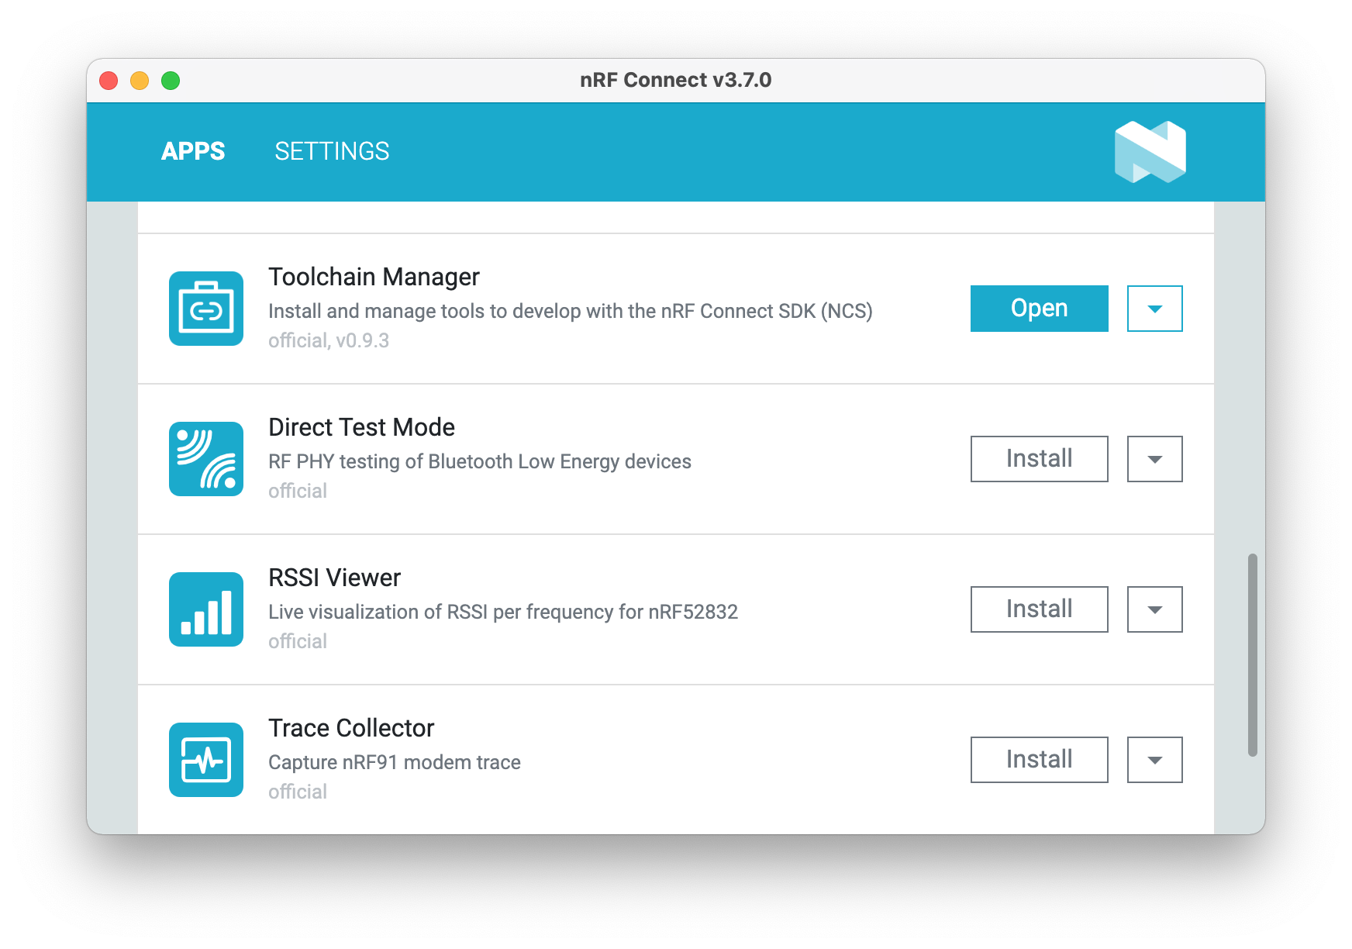Install the Direct Test Mode app

pos(1039,459)
